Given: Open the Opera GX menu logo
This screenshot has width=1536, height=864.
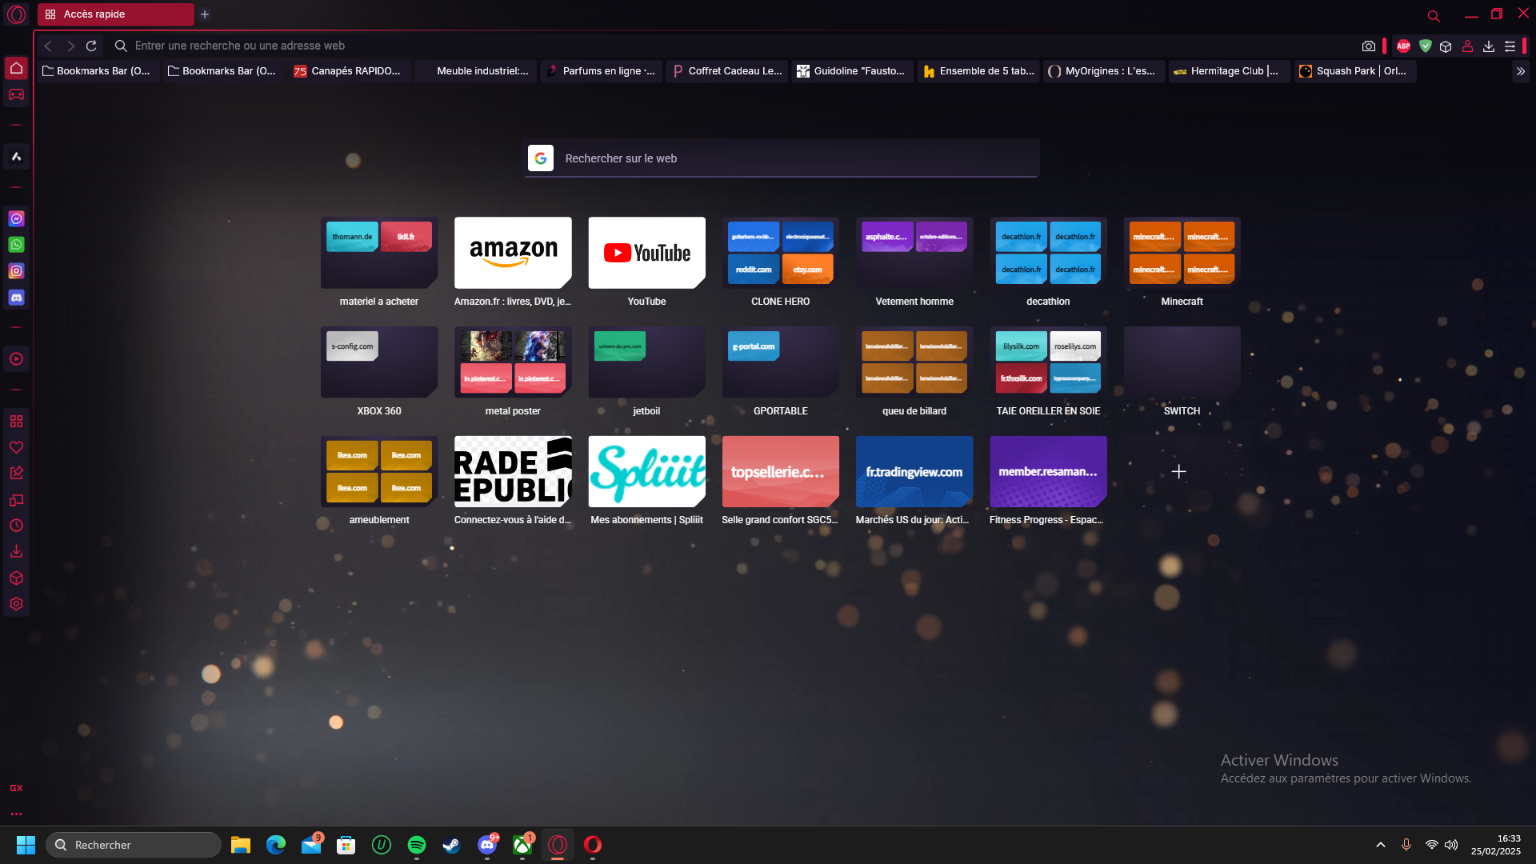Looking at the screenshot, I should click(x=16, y=14).
